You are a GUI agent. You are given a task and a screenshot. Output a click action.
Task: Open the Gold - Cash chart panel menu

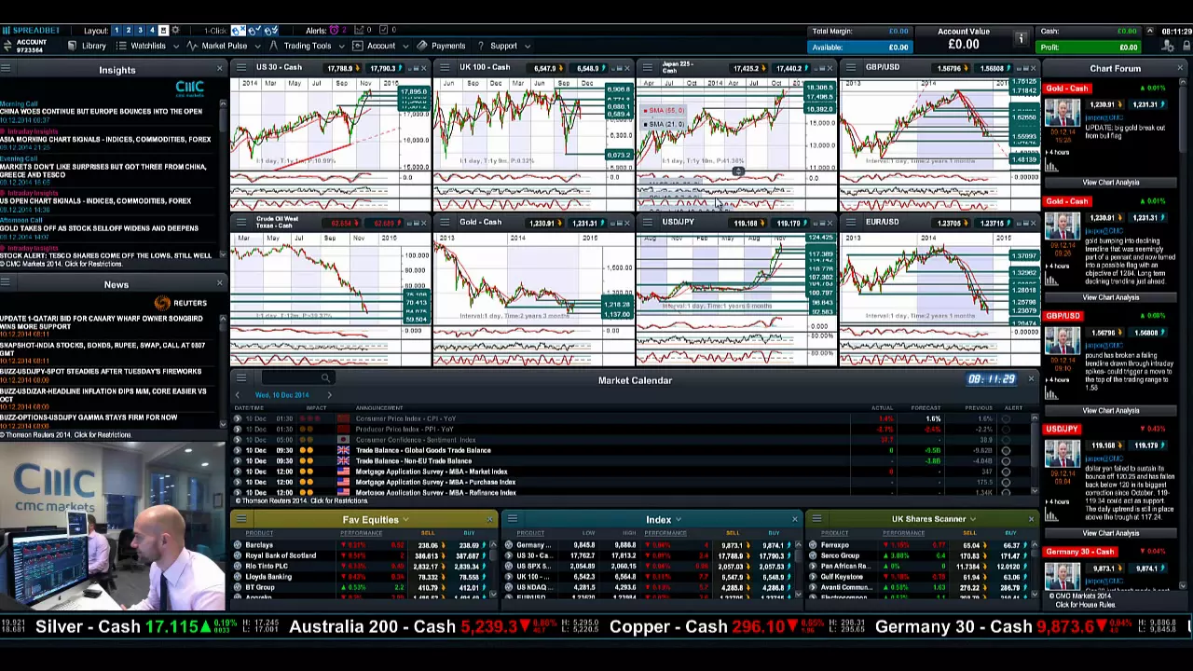click(444, 223)
